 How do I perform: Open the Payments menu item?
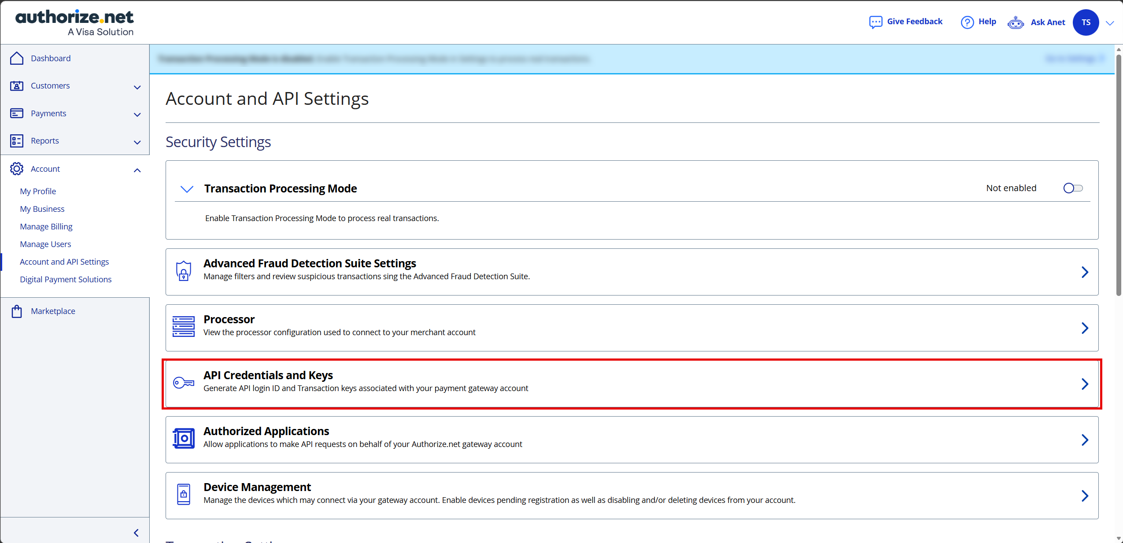(48, 113)
